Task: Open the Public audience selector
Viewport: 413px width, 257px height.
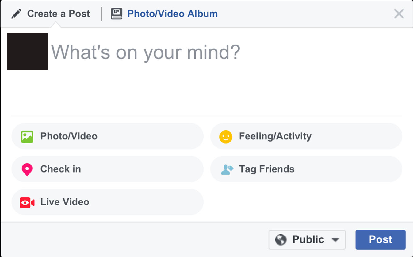Action: pos(307,239)
